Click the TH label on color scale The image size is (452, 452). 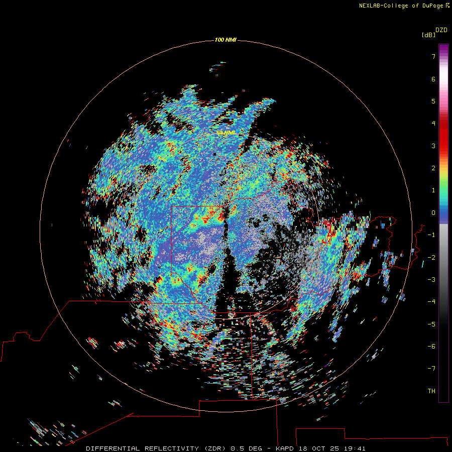click(431, 391)
